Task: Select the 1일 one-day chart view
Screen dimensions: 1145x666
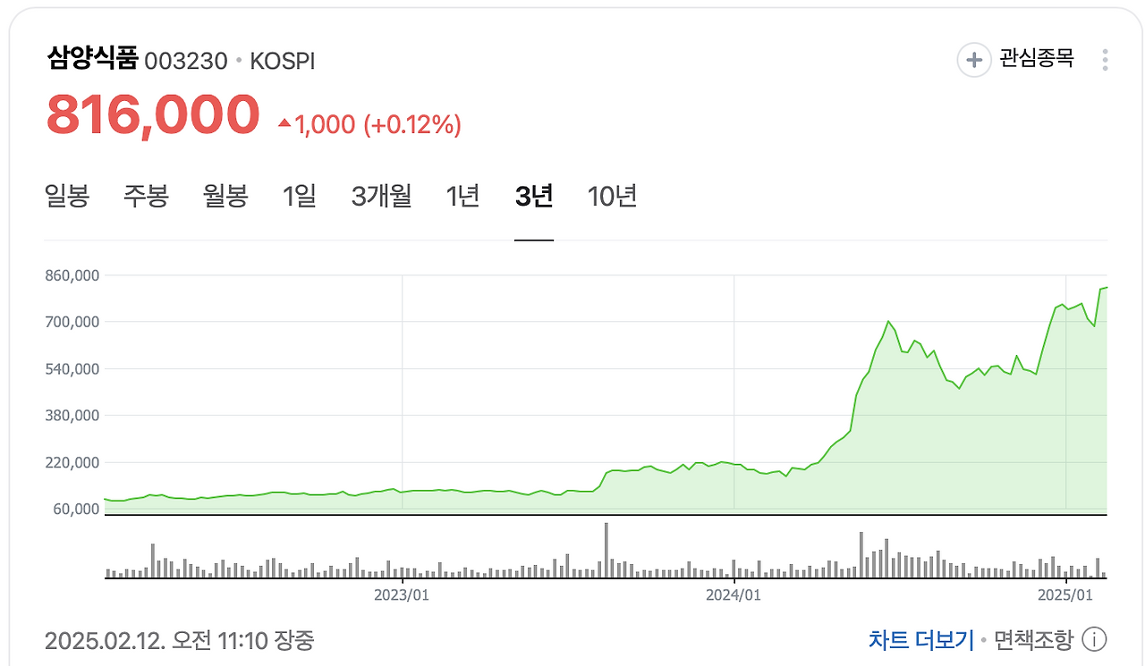Action: (301, 196)
